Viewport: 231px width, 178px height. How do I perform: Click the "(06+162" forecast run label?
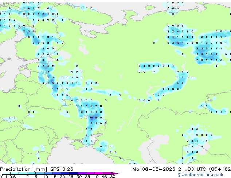tap(220, 169)
